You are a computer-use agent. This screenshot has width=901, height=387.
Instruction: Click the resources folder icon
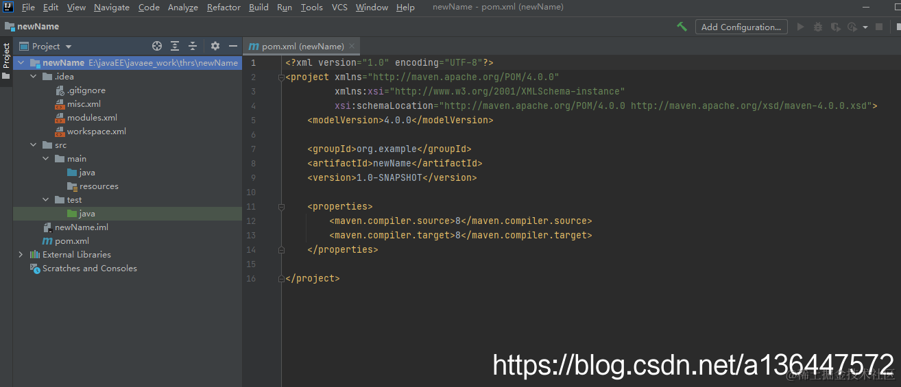click(x=72, y=186)
